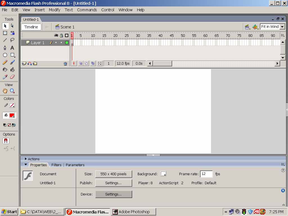Expand the Actions panel
Screen dimensions: 288x216
coord(26,159)
